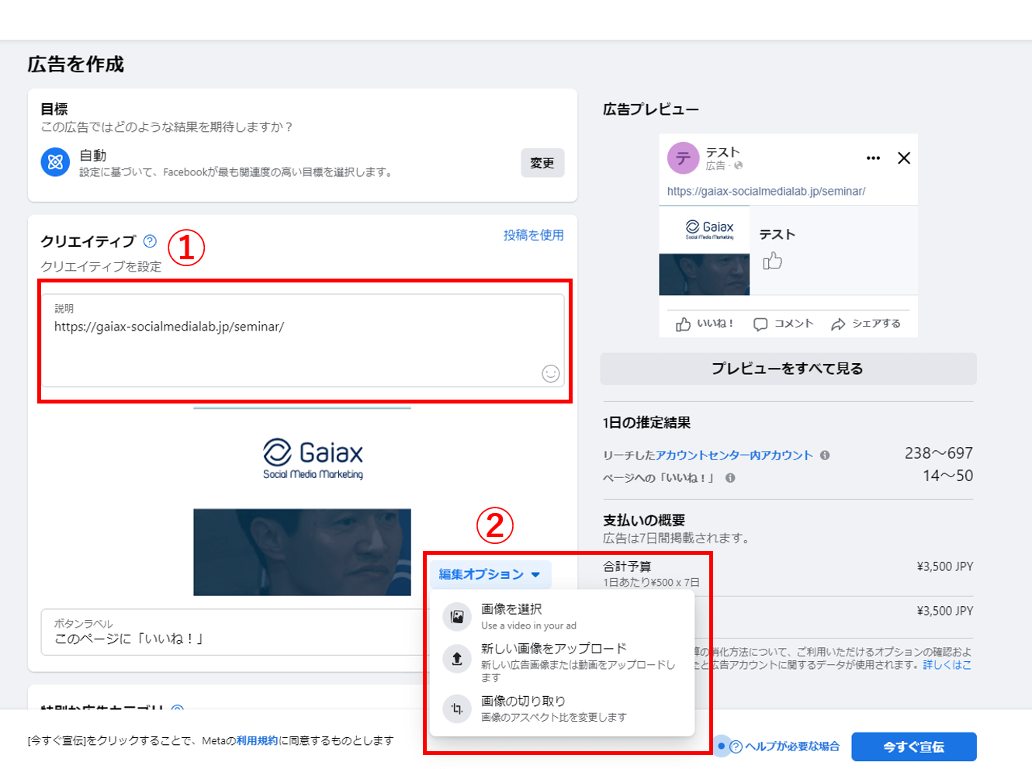Click the info icon beside リーチしたアカウントセンター内アカウント
This screenshot has height=769, width=1032.
825,456
